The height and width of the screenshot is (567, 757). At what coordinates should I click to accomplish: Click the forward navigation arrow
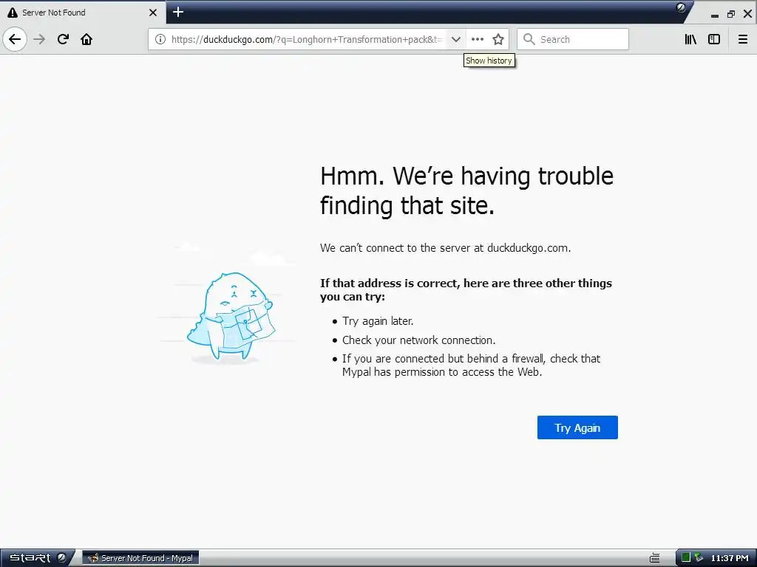pos(40,39)
